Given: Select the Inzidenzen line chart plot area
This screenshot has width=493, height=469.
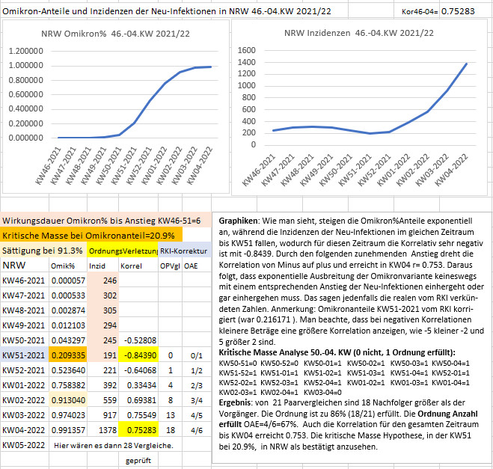Looking at the screenshot, I should point(370,97).
